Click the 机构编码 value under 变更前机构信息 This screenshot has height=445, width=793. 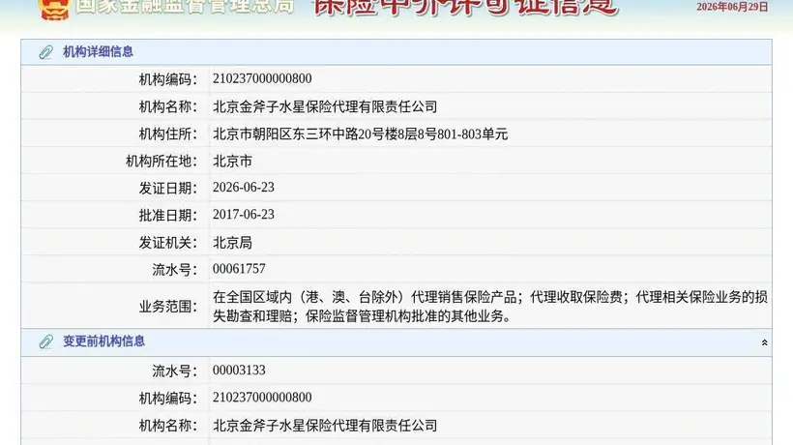click(262, 398)
